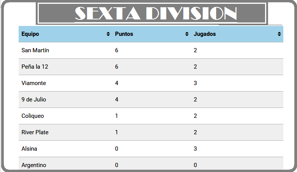Click the San Martín team row
Image resolution: width=297 pixels, height=172 pixels.
(x=151, y=50)
